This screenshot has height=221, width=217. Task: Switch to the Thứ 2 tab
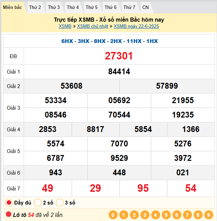tap(35, 7)
